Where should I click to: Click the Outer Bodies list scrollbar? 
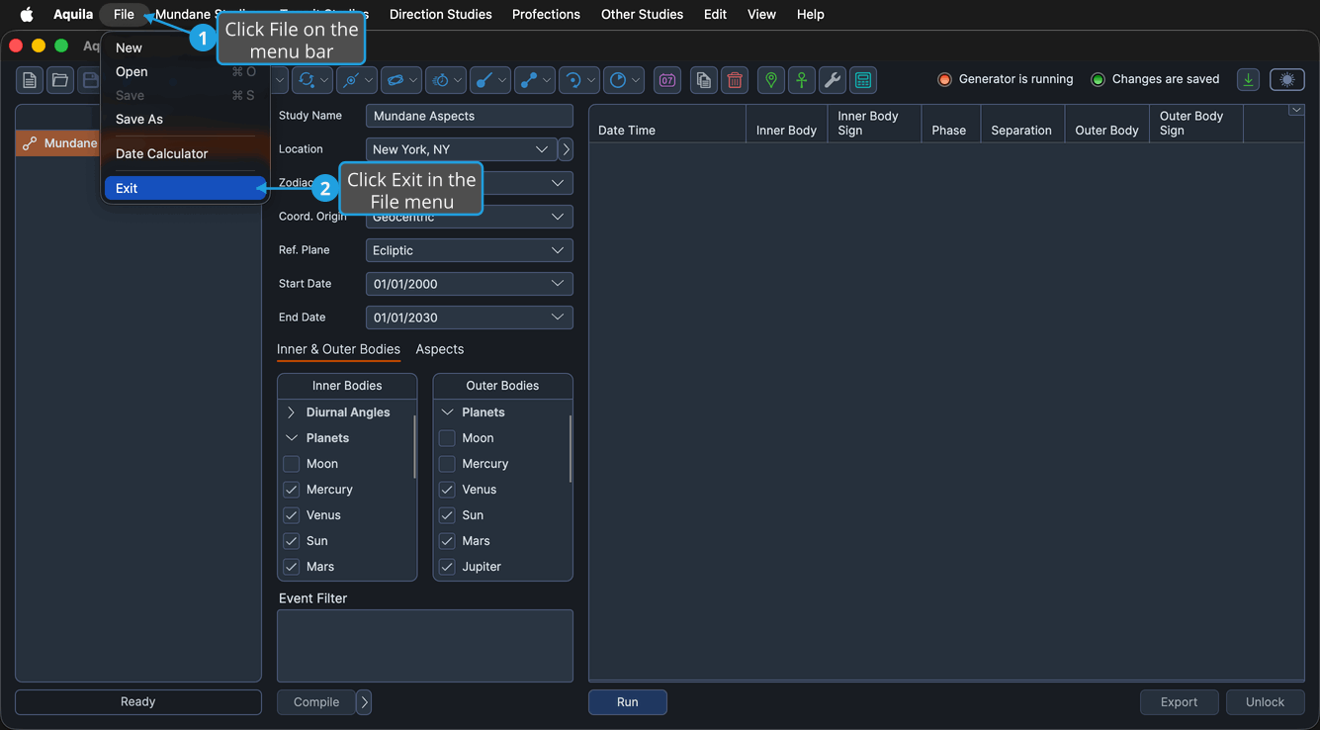point(571,448)
